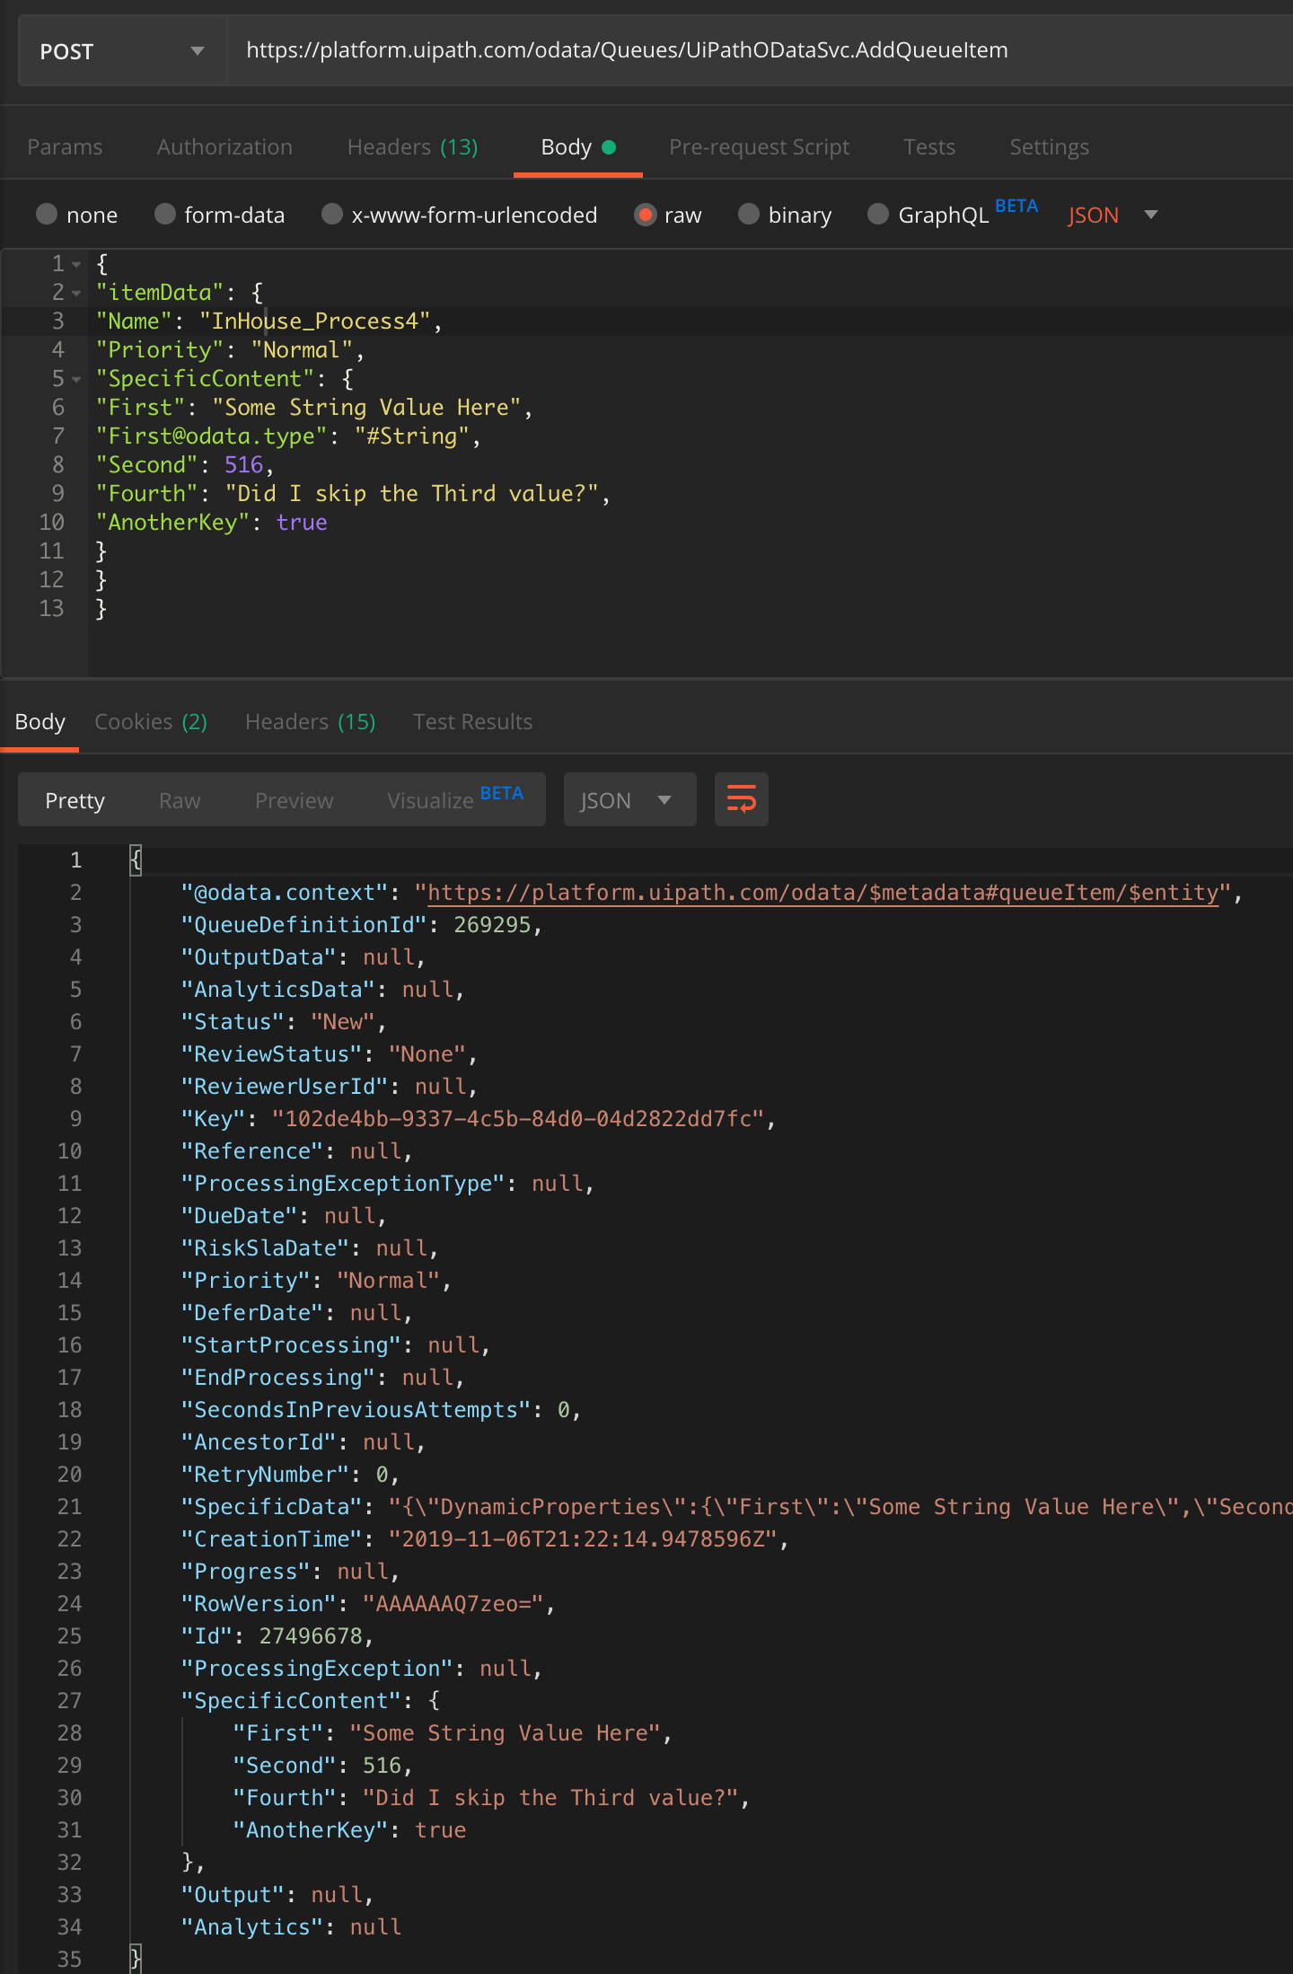Screen dimensions: 1293x1974
Task: Click the response "SpecificContent": { line
Action: [311, 1701]
